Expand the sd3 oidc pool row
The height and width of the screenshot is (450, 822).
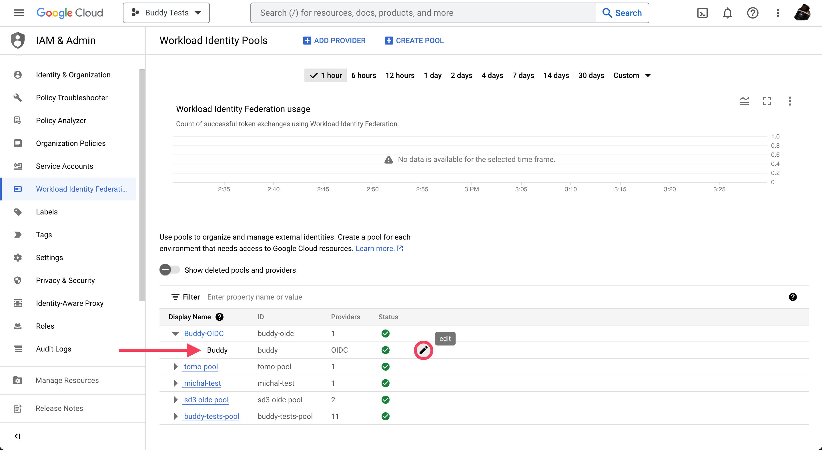pyautogui.click(x=175, y=400)
